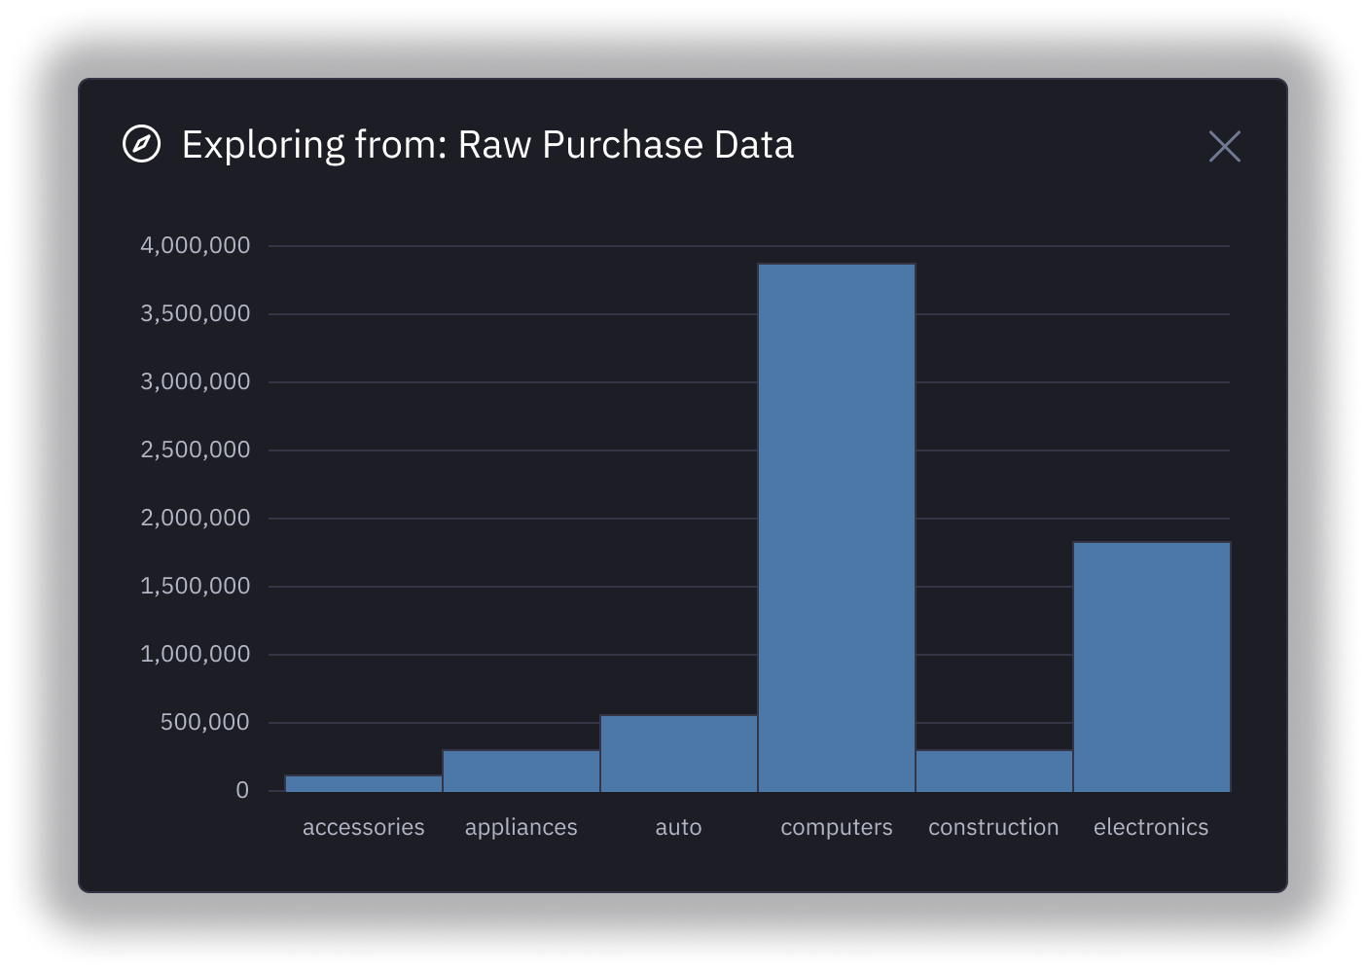Viewport: 1366px width, 971px height.
Task: Click the 1,000,000 y-axis value
Action: point(196,654)
